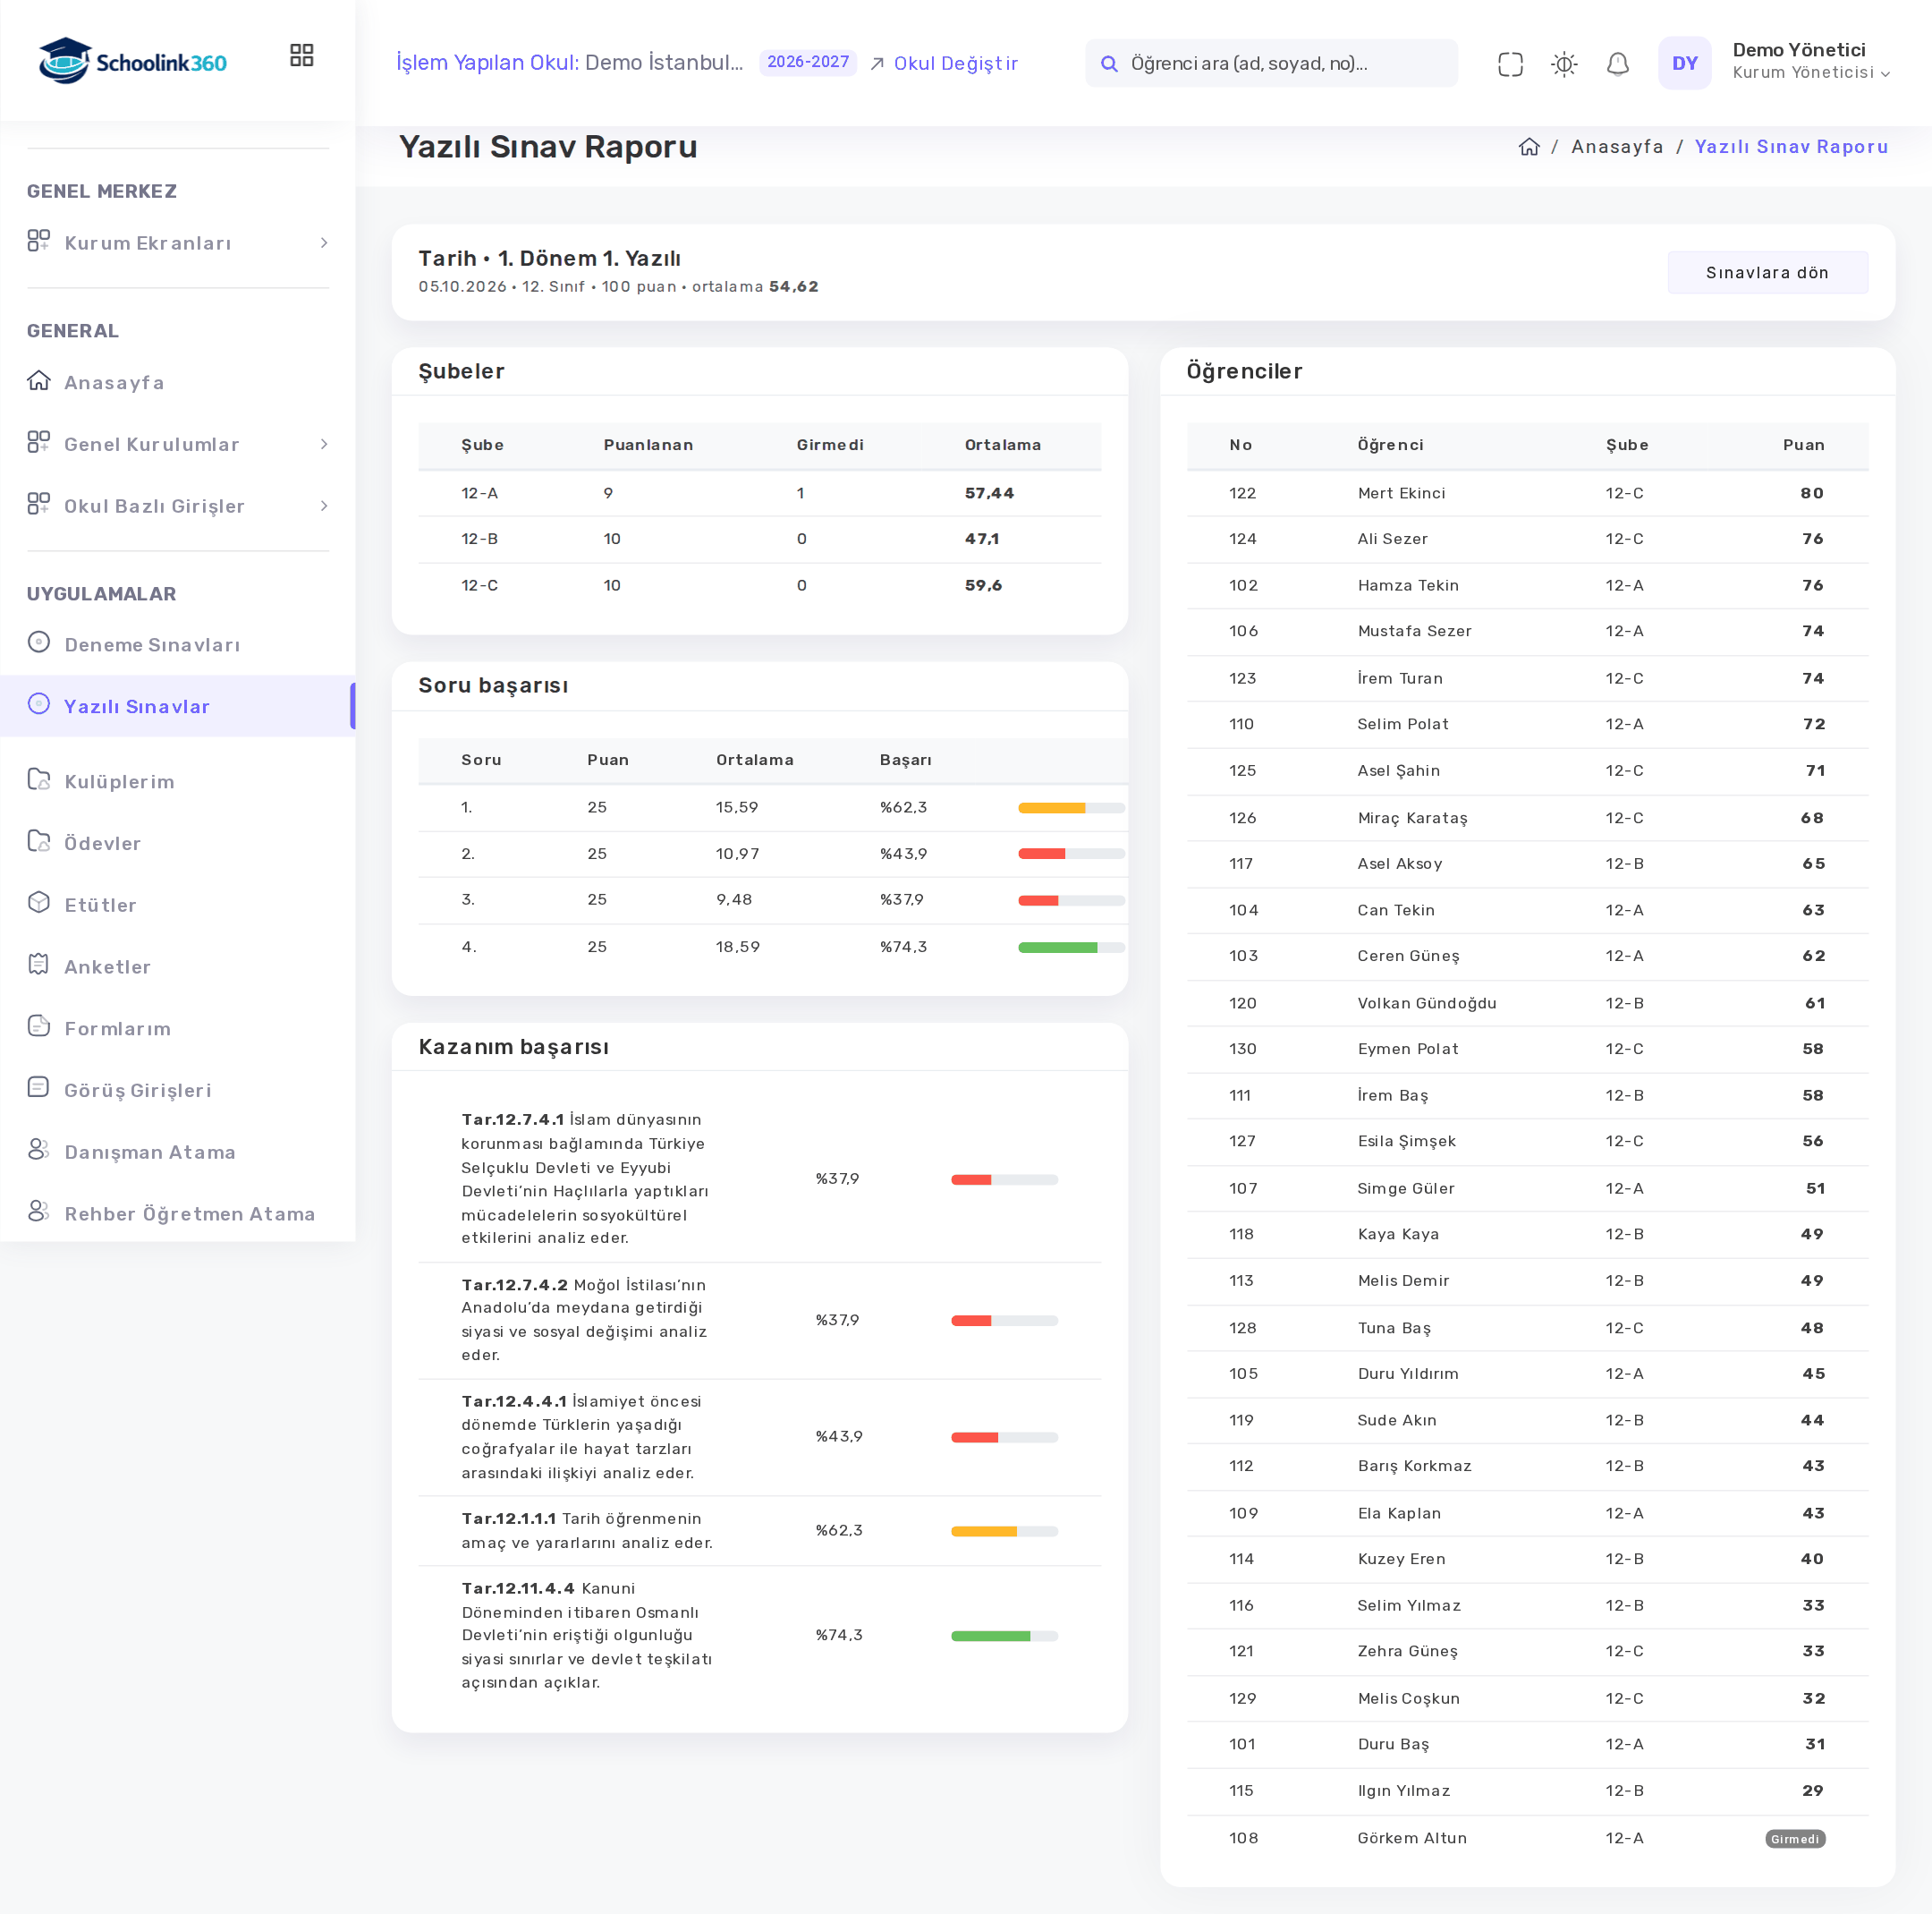Image resolution: width=1932 pixels, height=1914 pixels.
Task: Click the student search input field
Action: tap(1271, 64)
